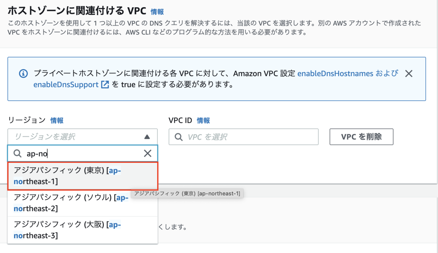Choose アジアパシフィック (ソウル) ap-northeast-2 option

pos(83,203)
